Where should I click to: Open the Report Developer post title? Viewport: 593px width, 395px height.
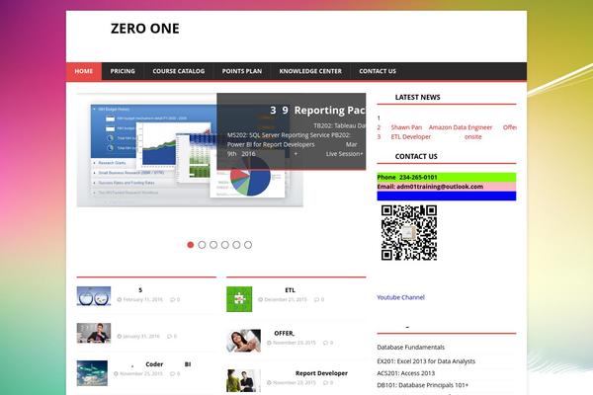point(321,373)
